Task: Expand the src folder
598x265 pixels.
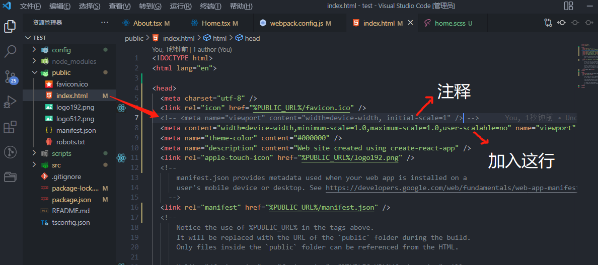Action: click(x=34, y=165)
